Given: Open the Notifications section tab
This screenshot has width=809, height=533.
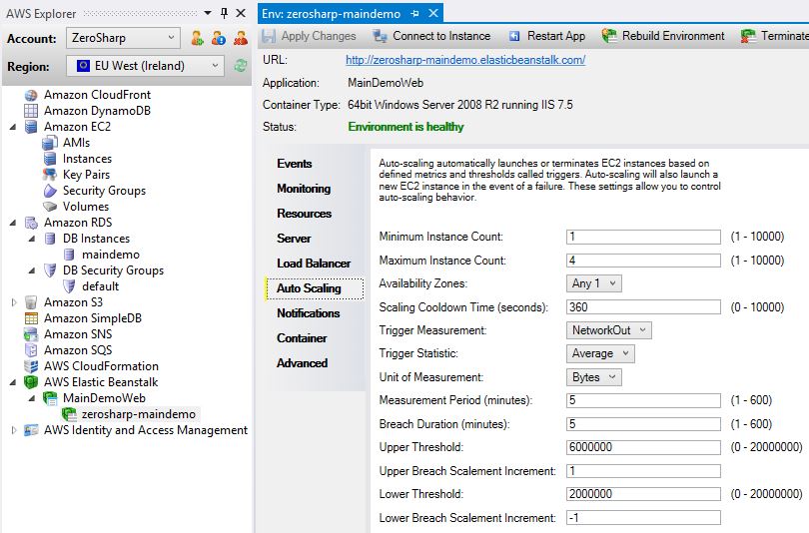Looking at the screenshot, I should pos(308,313).
